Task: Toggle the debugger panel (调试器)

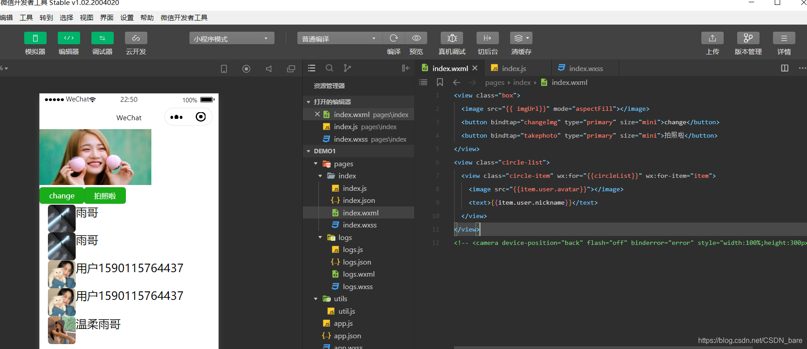Action: pyautogui.click(x=102, y=38)
